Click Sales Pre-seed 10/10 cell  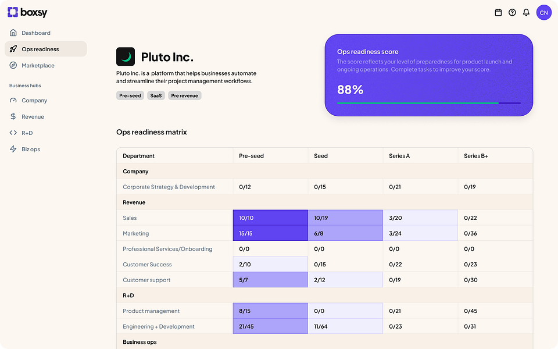(270, 218)
